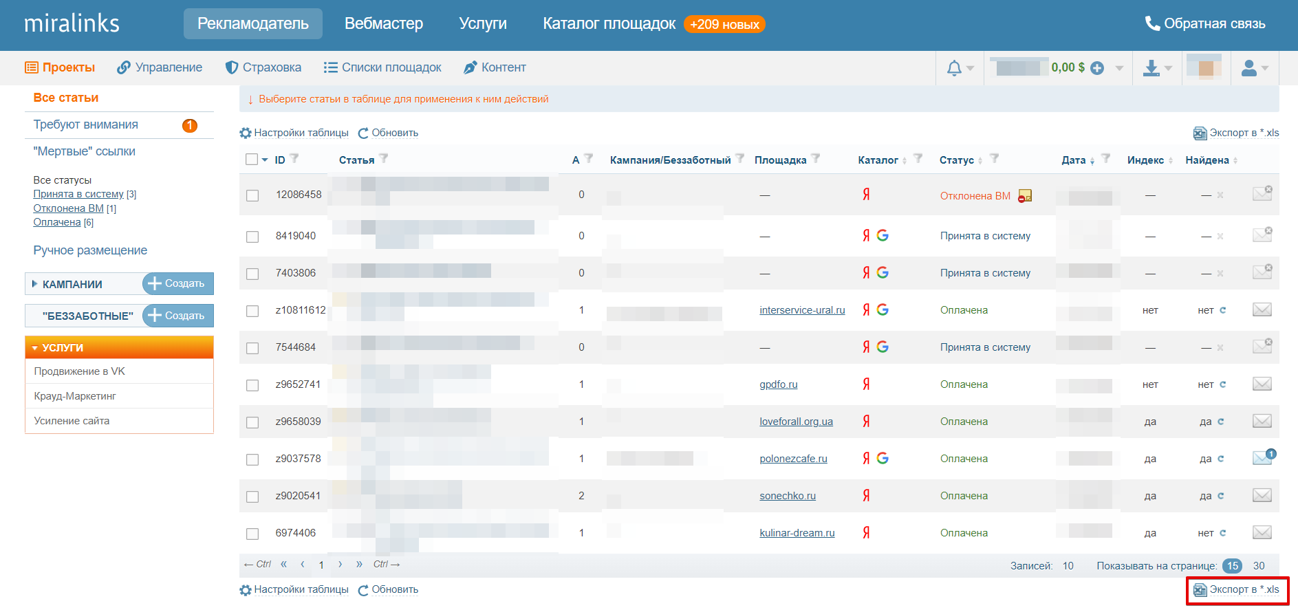Switch to the Вебмастер tab

tap(384, 23)
